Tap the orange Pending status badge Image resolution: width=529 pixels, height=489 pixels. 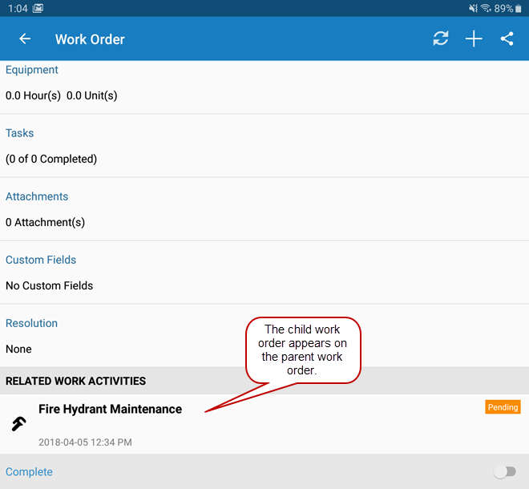pyautogui.click(x=503, y=407)
